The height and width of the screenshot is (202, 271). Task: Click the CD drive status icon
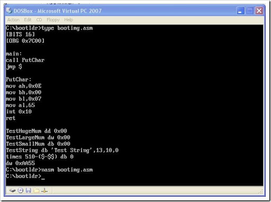coord(21,190)
